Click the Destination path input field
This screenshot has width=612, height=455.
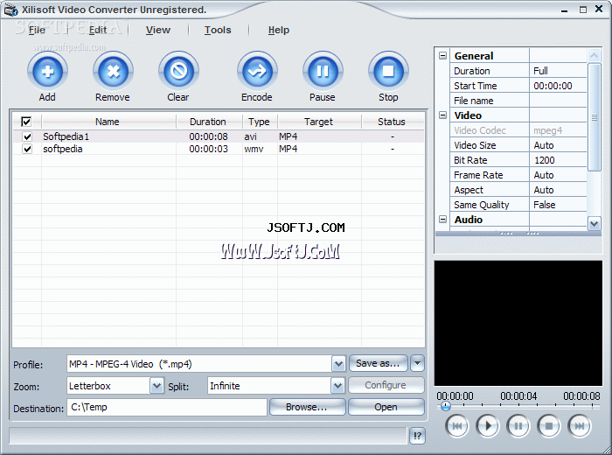(x=167, y=408)
